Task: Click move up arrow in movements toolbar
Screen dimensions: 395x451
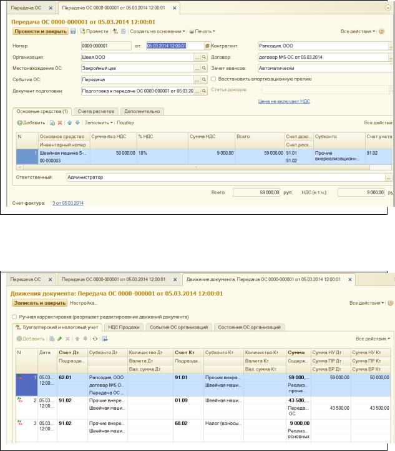Action: click(x=77, y=339)
